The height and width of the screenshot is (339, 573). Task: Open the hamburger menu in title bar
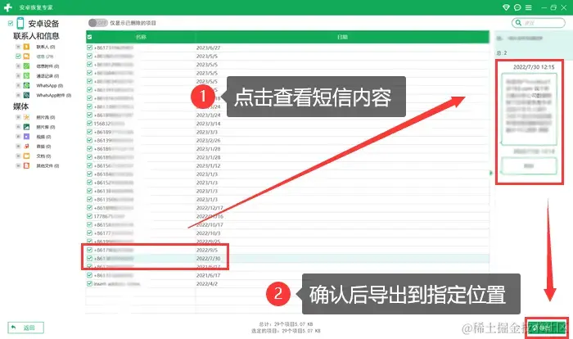pos(529,7)
